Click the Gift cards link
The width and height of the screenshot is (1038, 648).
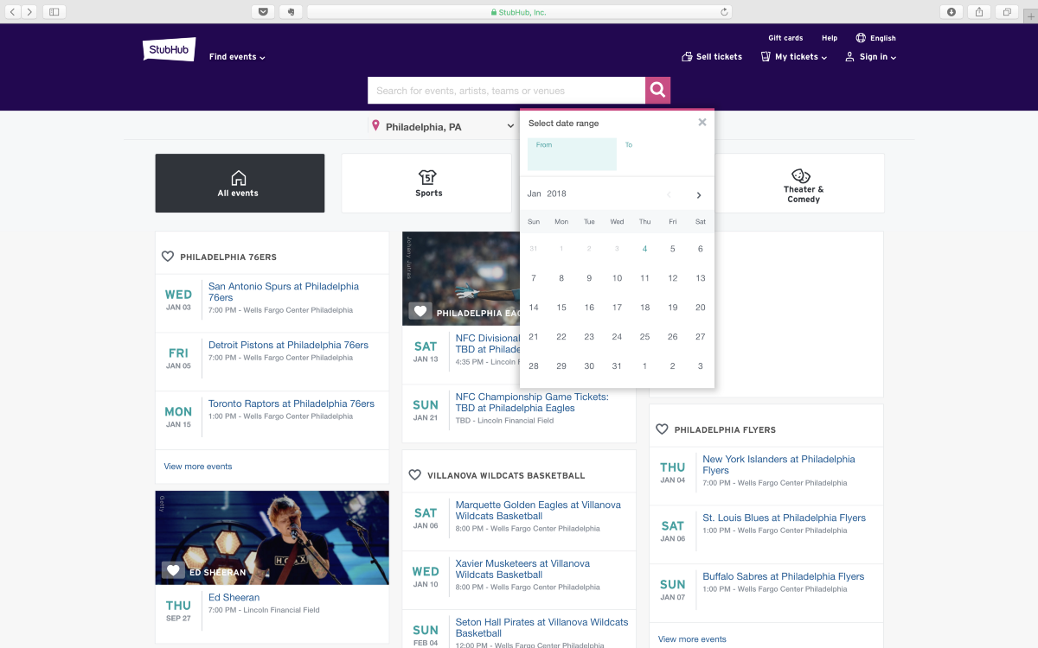point(785,38)
